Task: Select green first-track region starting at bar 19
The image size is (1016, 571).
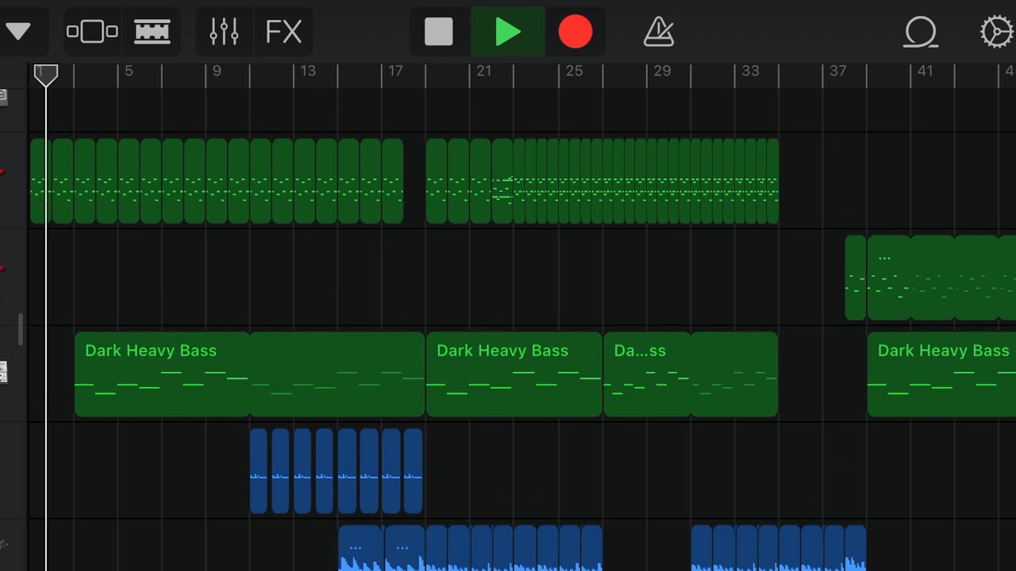Action: (437, 181)
